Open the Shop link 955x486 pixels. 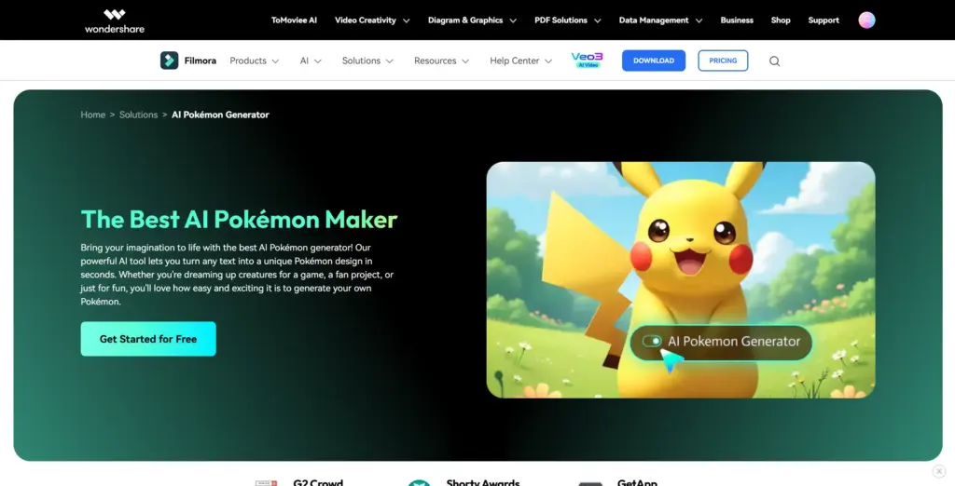tap(781, 20)
